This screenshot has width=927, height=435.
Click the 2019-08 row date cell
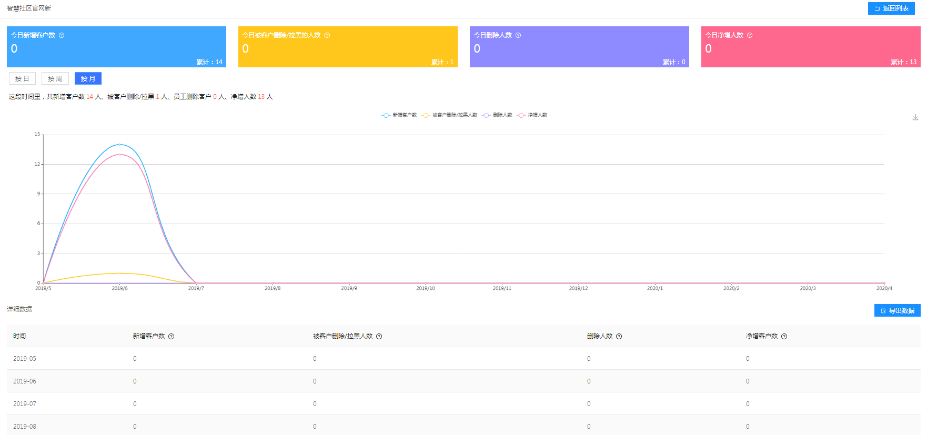tap(25, 427)
